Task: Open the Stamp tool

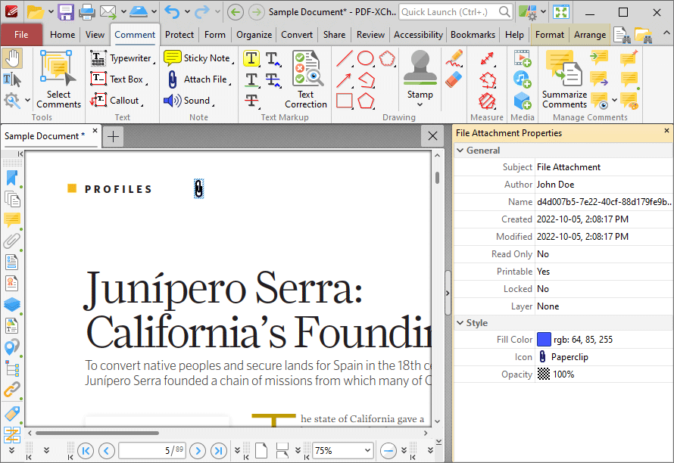Action: tap(420, 74)
